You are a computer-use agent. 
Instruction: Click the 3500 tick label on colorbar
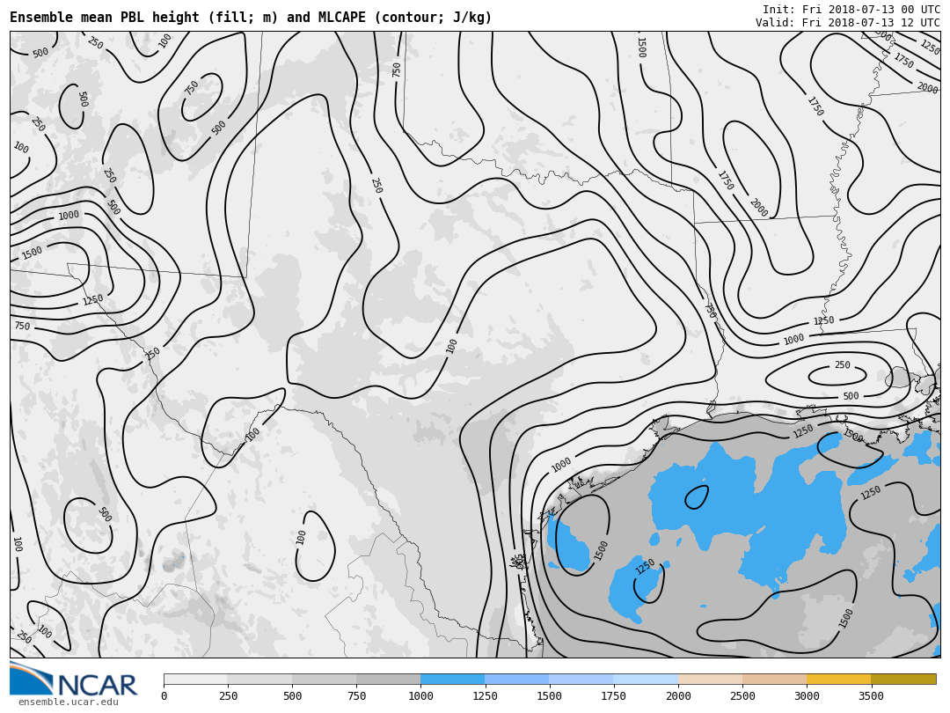click(871, 696)
